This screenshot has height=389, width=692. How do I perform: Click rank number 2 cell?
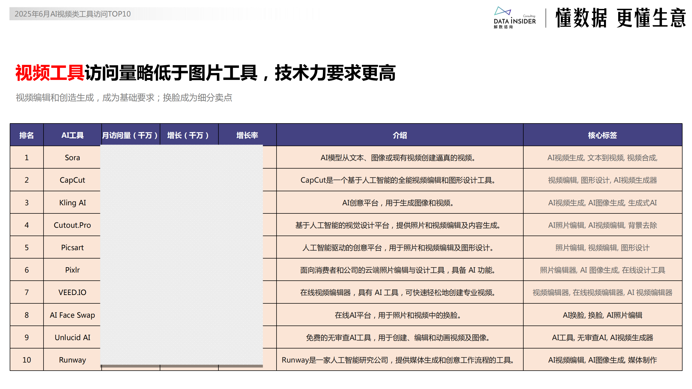coord(26,180)
